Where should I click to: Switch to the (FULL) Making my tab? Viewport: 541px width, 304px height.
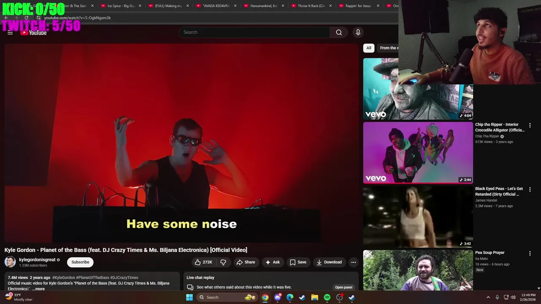[x=168, y=6]
